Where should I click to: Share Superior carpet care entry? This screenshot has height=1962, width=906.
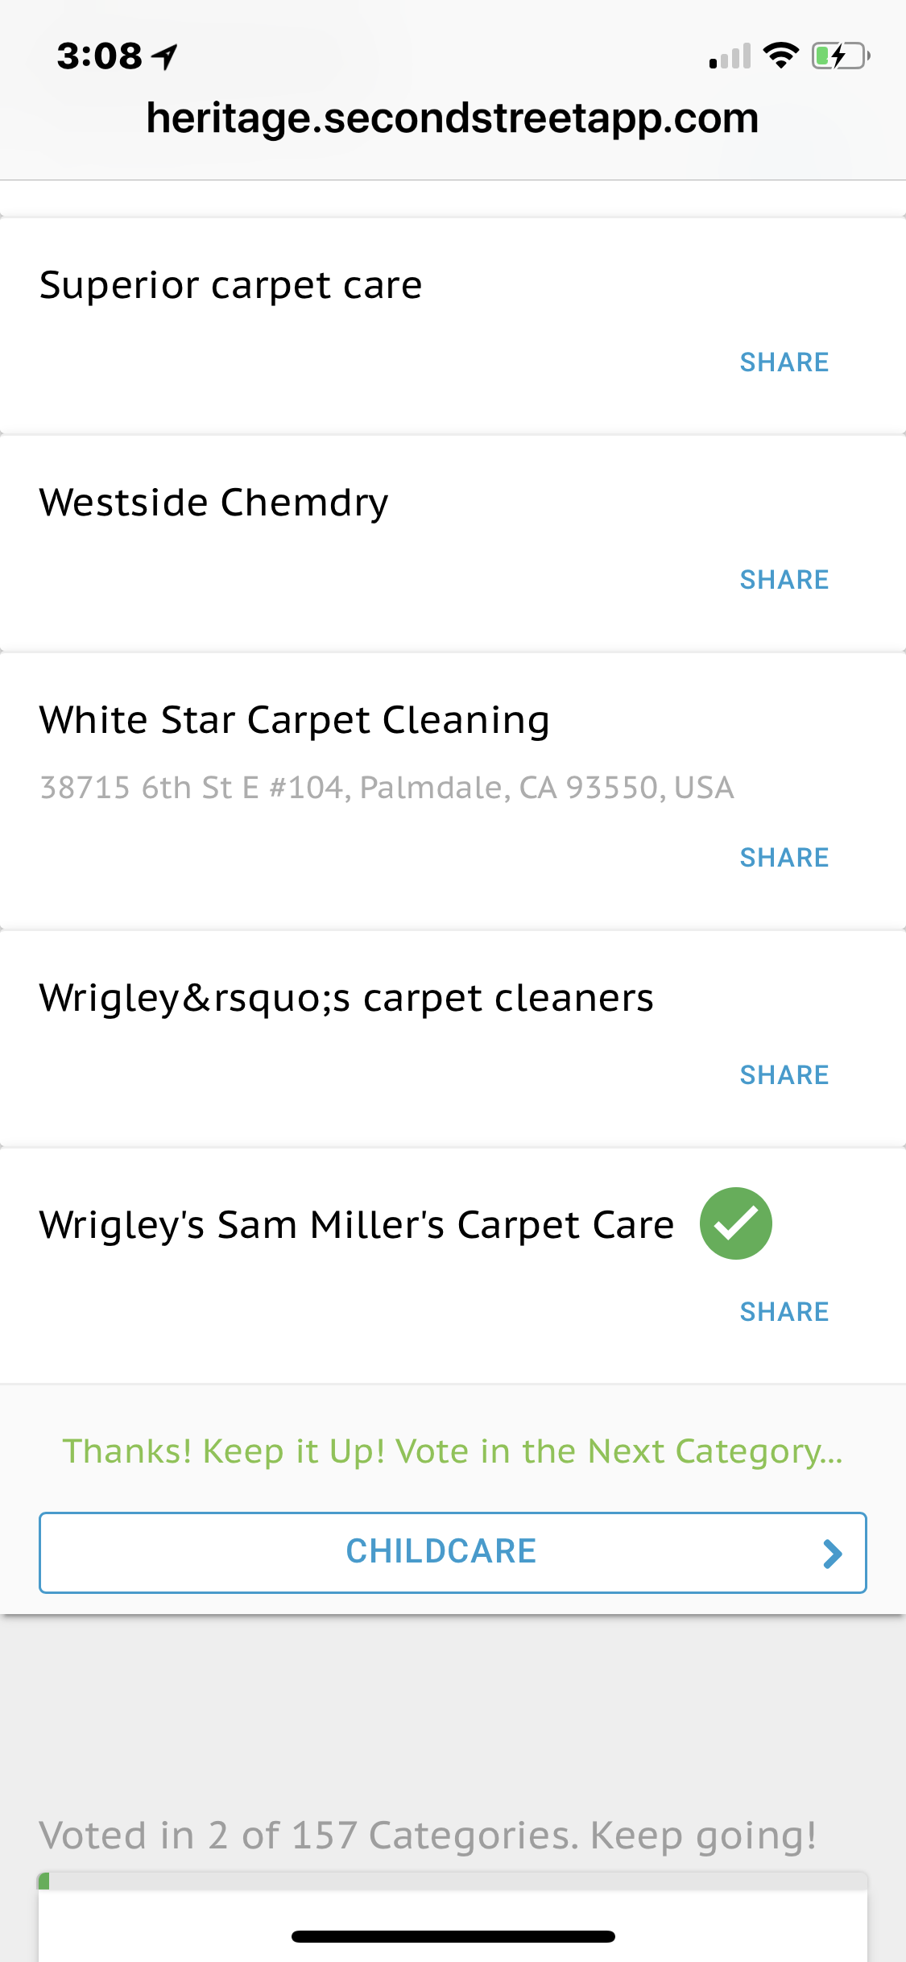pyautogui.click(x=784, y=362)
